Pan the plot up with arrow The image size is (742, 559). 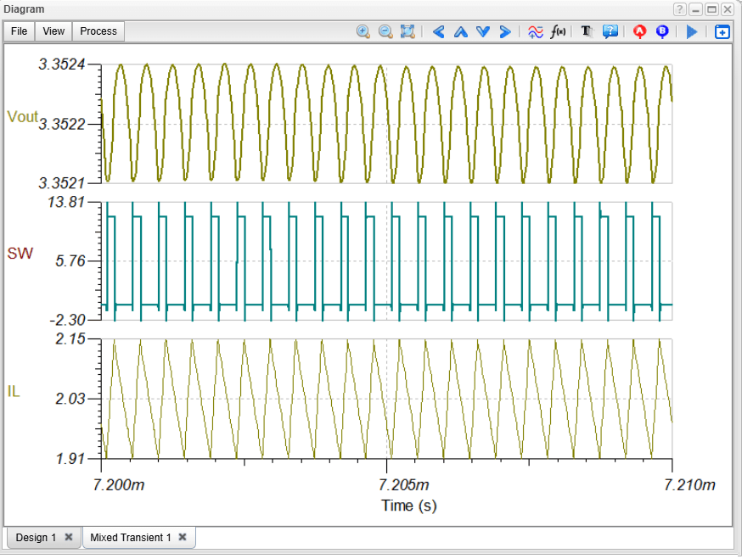(x=461, y=31)
